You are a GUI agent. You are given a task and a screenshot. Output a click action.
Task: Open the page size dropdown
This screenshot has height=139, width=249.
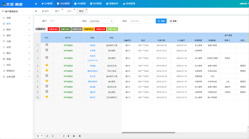click(39, 136)
